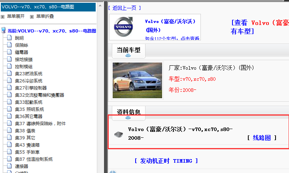Screen dimensions: 289x173
Task: Open 集37 導線與保險絲，附件 in the tree
Action: point(40,124)
